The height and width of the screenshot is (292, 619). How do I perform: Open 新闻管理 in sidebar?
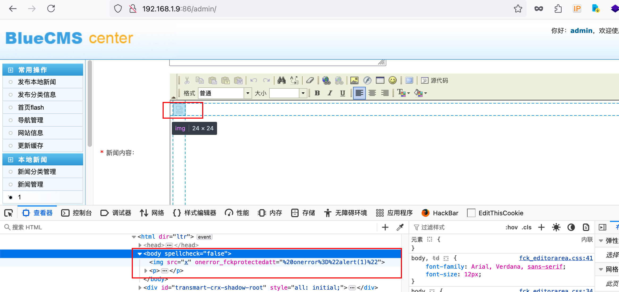31,184
